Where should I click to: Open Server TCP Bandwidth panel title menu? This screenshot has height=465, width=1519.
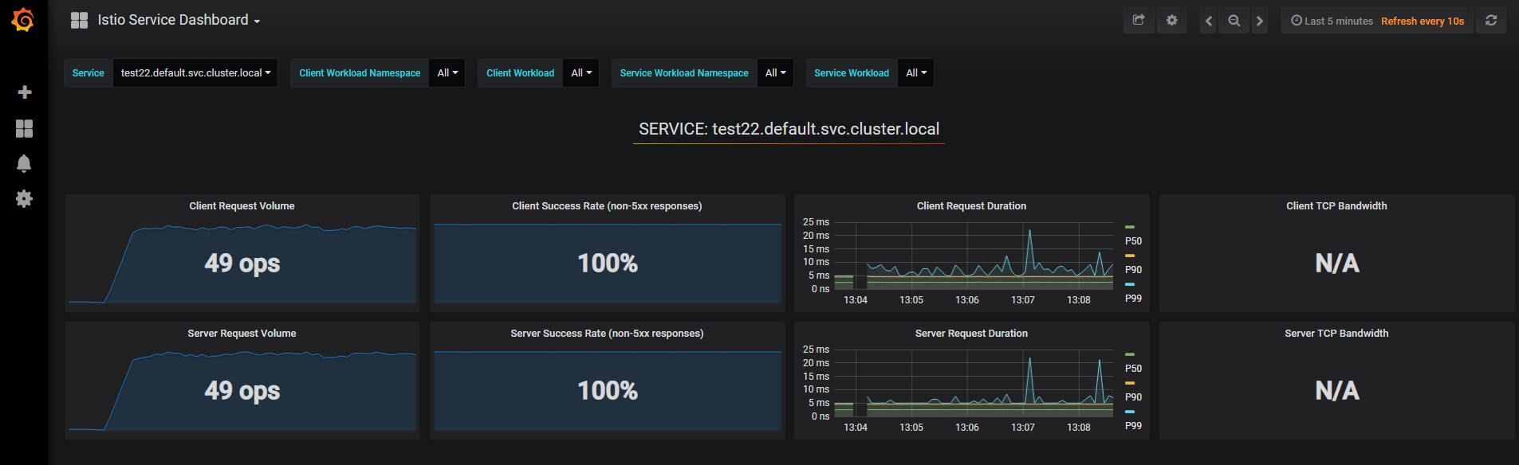[1336, 333]
